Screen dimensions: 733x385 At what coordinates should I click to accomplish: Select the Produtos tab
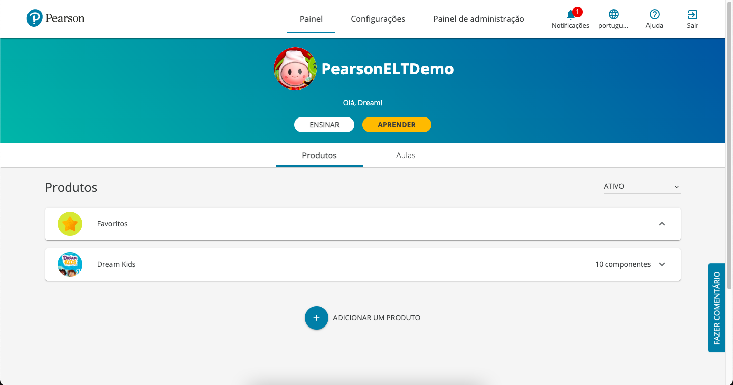319,155
